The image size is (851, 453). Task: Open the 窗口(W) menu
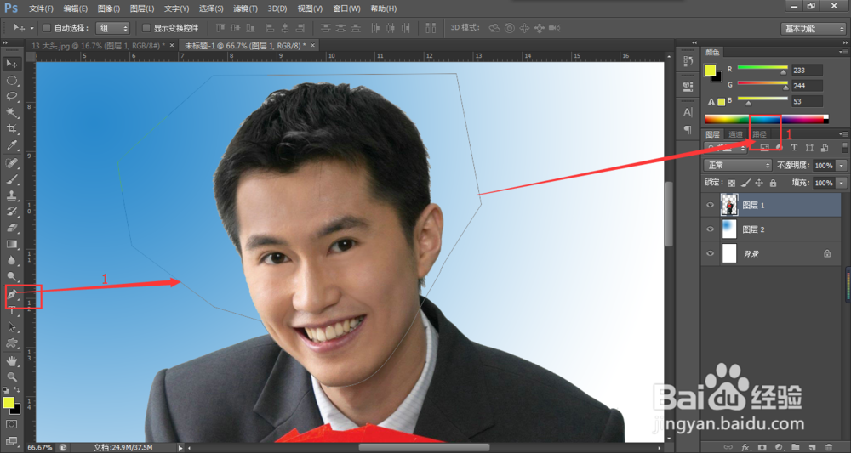coord(347,8)
